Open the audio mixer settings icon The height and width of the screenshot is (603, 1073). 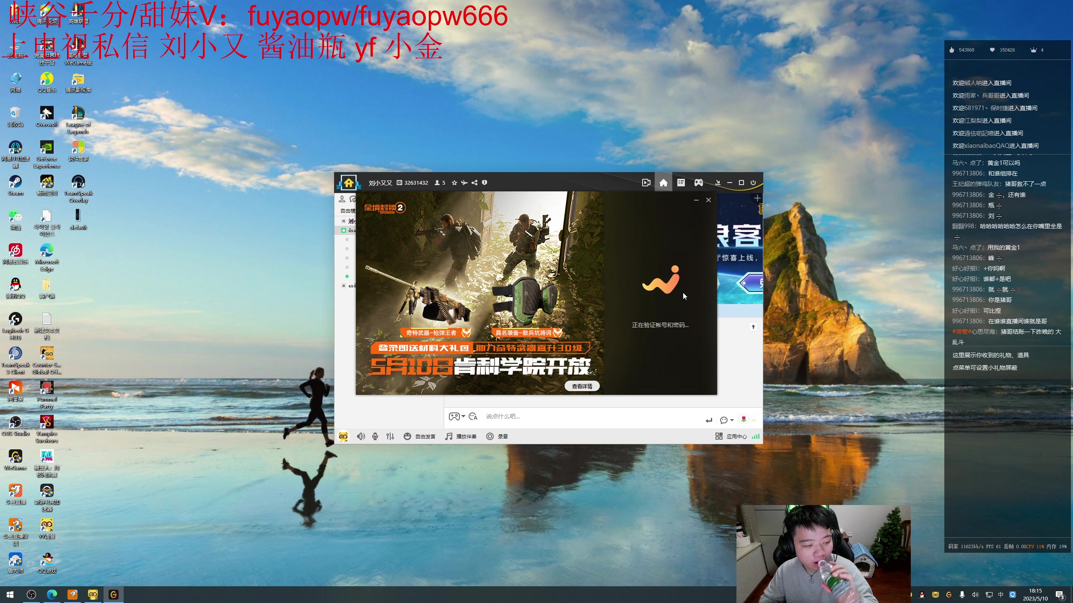[x=390, y=436]
